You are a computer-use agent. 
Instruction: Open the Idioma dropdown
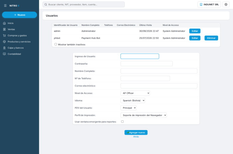(x=133, y=100)
